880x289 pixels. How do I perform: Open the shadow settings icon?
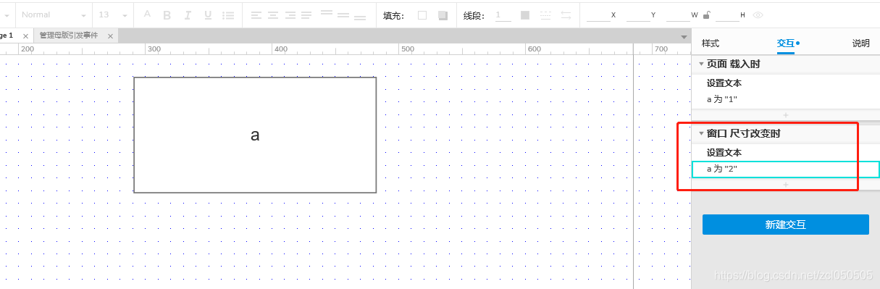(x=443, y=14)
